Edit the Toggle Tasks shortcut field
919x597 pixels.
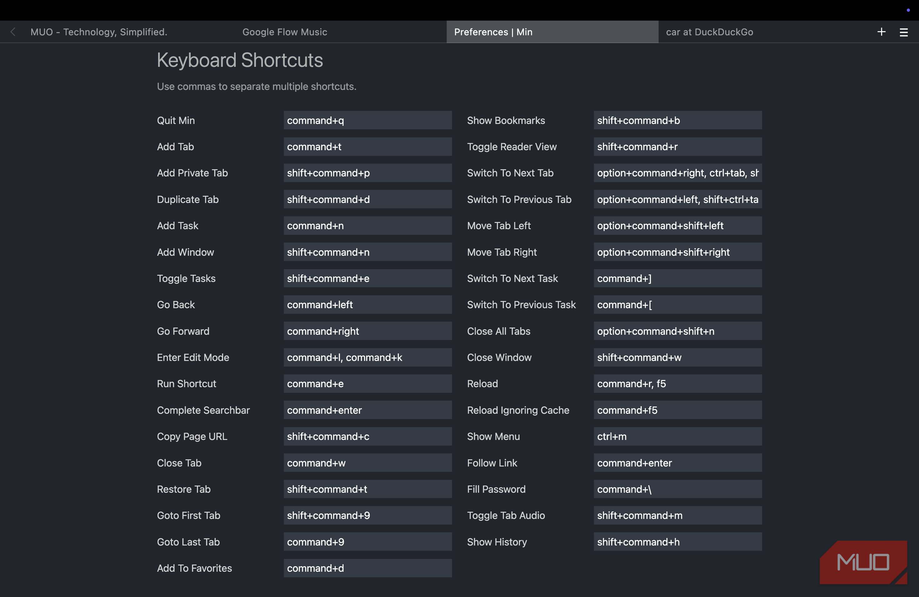[x=368, y=279]
